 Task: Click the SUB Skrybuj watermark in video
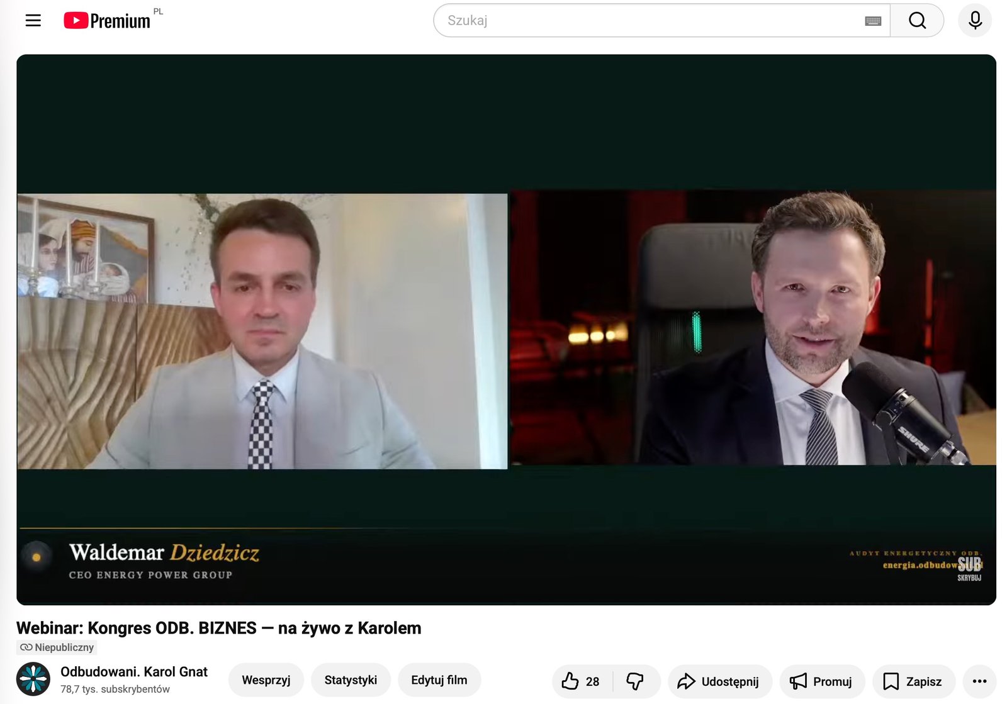point(969,568)
